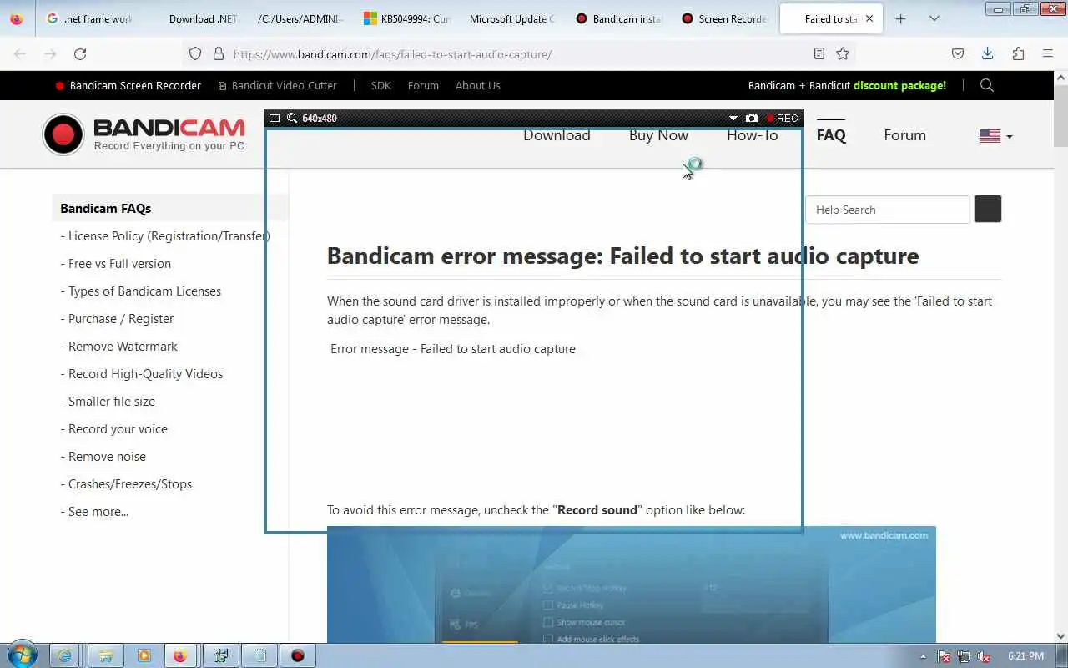Go to the Buy Now menu item

[658, 135]
